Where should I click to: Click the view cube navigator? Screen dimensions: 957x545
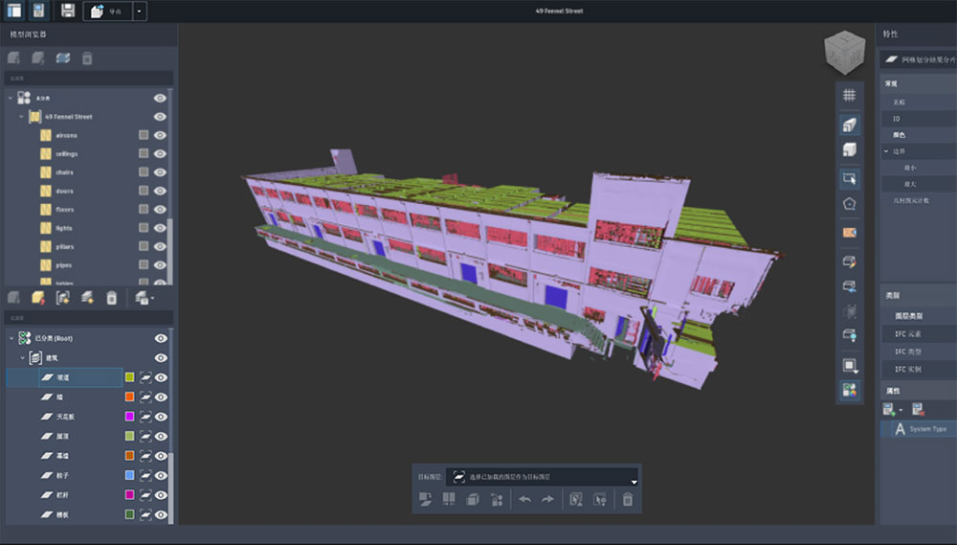[x=847, y=54]
